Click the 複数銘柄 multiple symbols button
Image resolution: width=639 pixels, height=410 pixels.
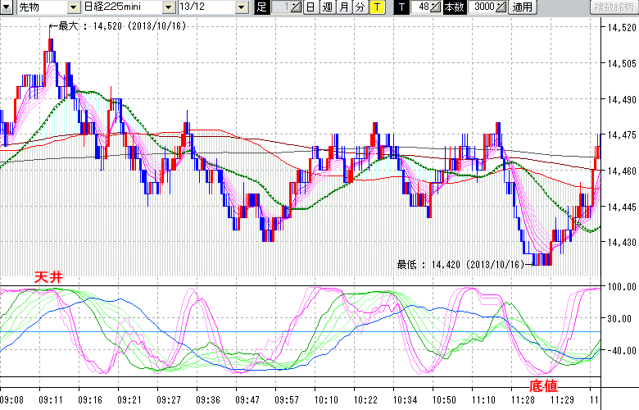pyautogui.click(x=613, y=7)
